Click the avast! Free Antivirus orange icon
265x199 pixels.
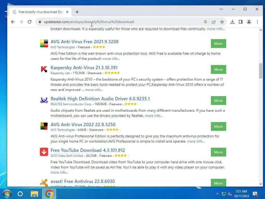44,182
